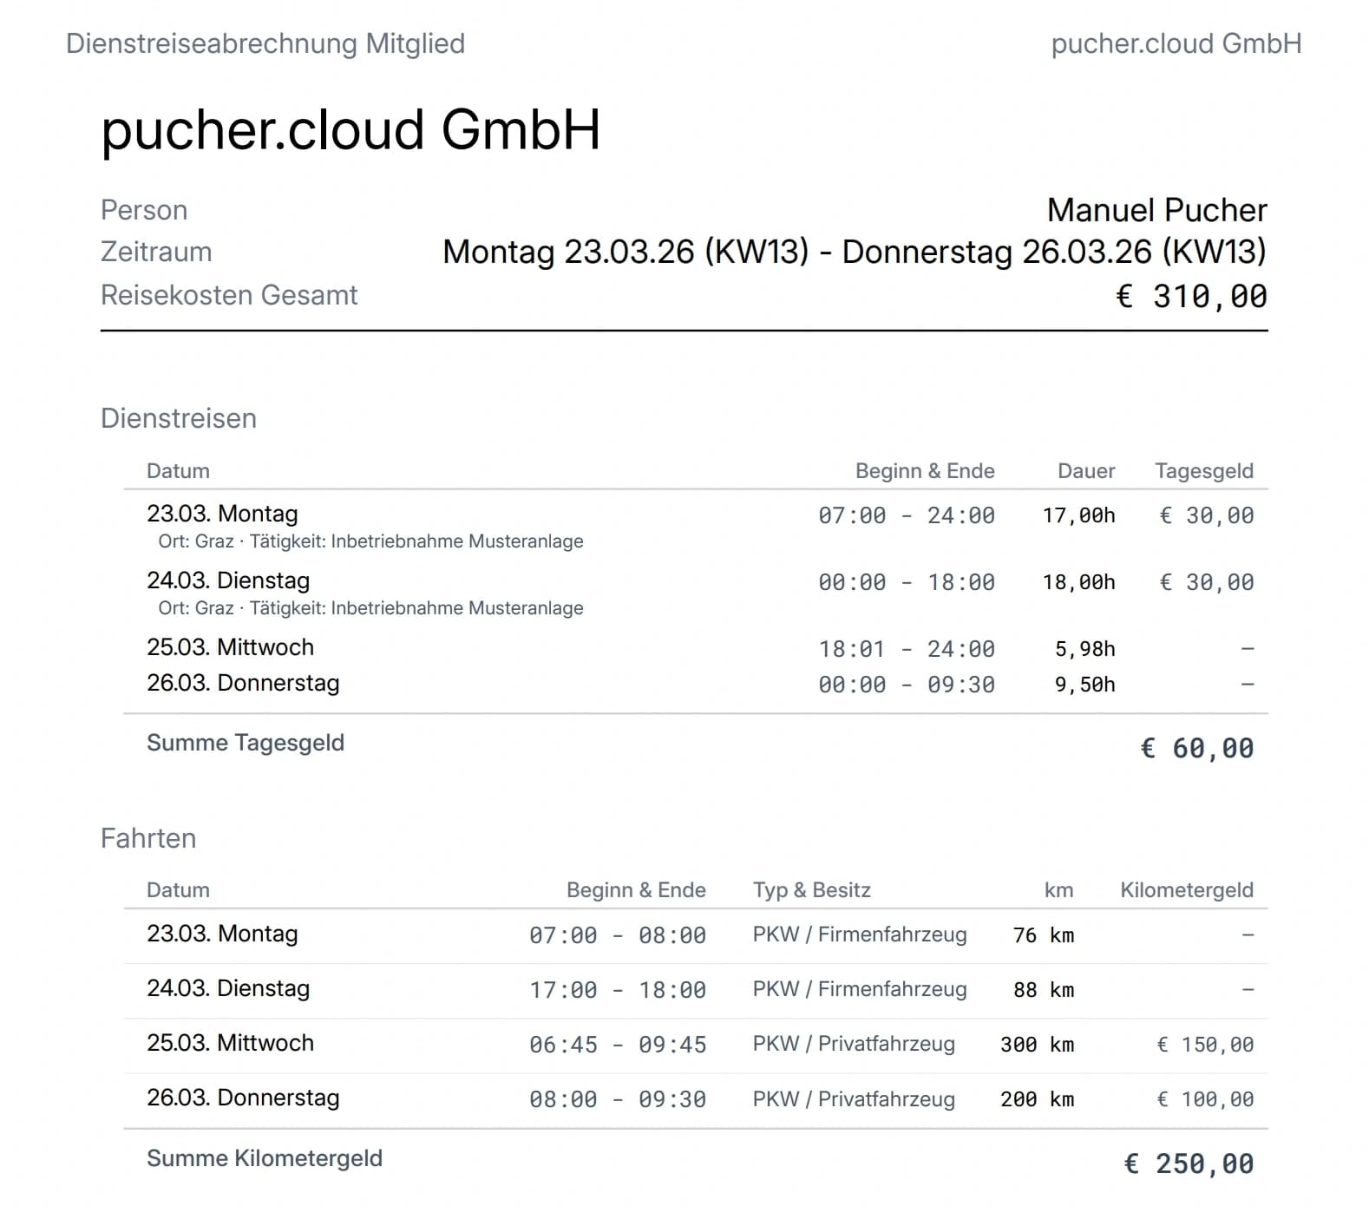Click the 'Summe Kilometergeld' label
Viewport: 1369px width, 1213px height.
point(265,1158)
